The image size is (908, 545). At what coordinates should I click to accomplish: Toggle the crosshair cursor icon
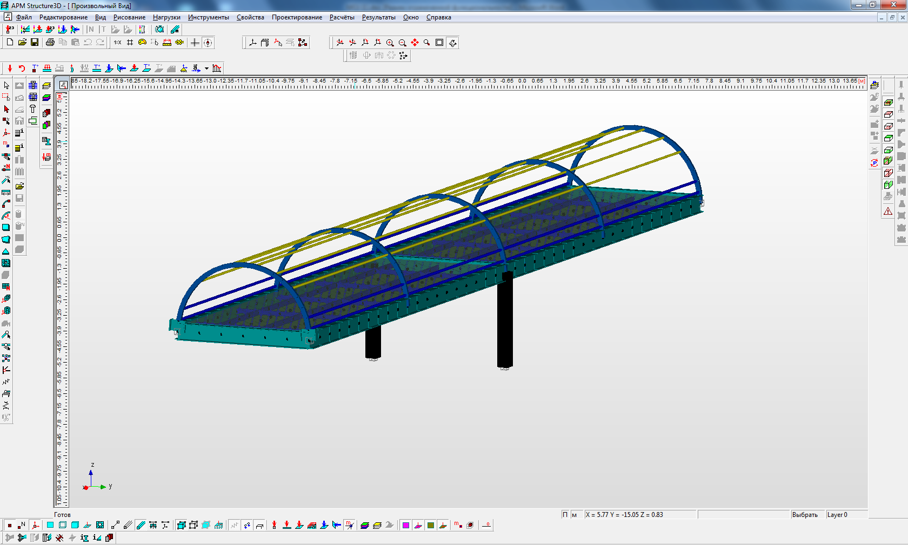(195, 42)
